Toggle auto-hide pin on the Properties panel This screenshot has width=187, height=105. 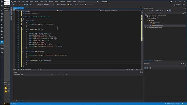[183, 64]
